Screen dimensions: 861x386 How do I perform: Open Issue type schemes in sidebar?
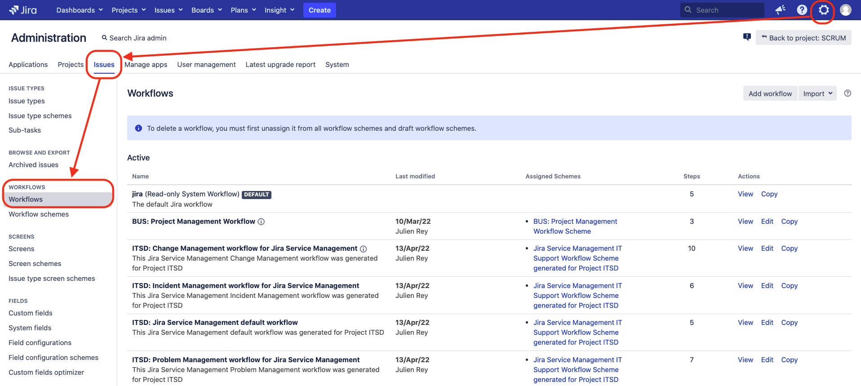click(x=40, y=116)
